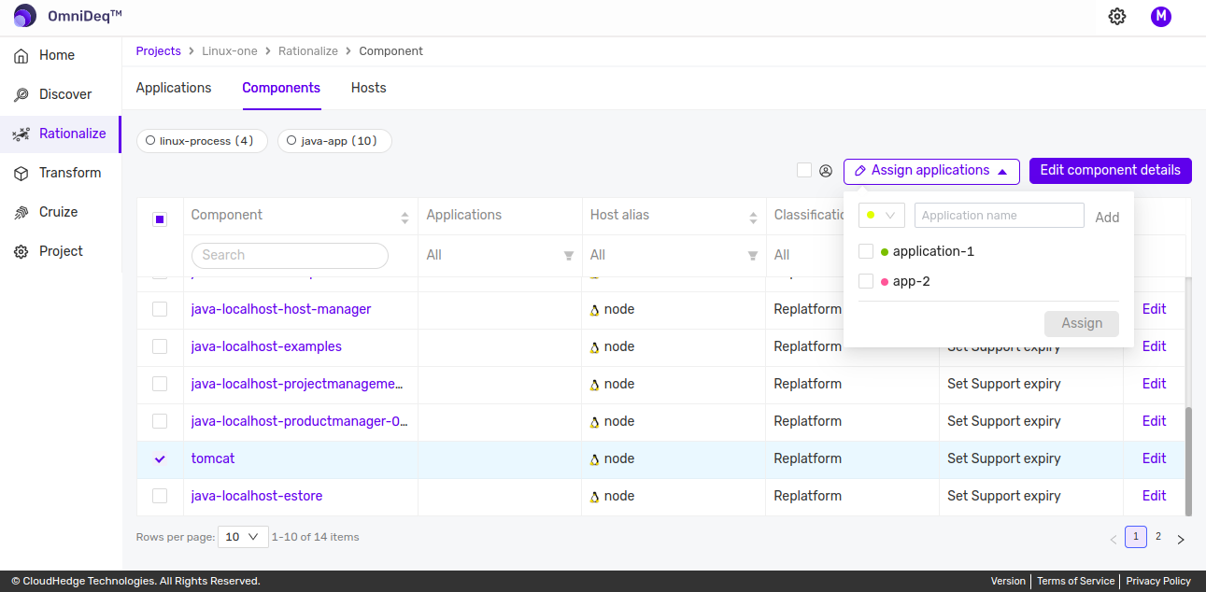
Task: Open Linux-one breadcrumb
Action: coord(230,51)
